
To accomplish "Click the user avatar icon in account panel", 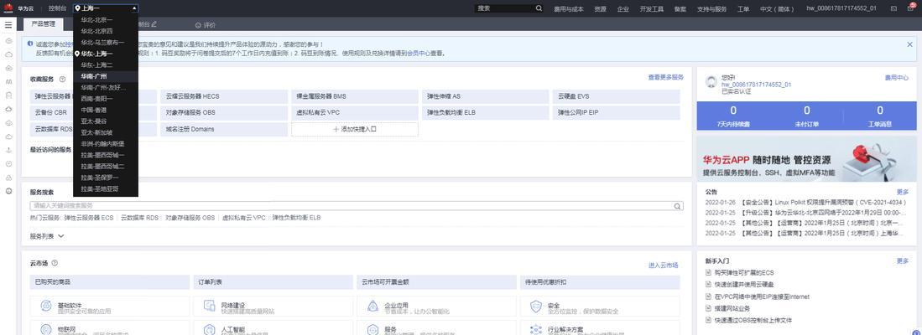I will pyautogui.click(x=711, y=82).
